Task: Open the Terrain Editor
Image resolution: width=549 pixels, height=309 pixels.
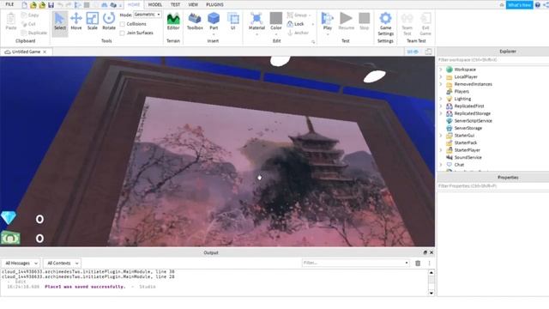Action: click(173, 21)
